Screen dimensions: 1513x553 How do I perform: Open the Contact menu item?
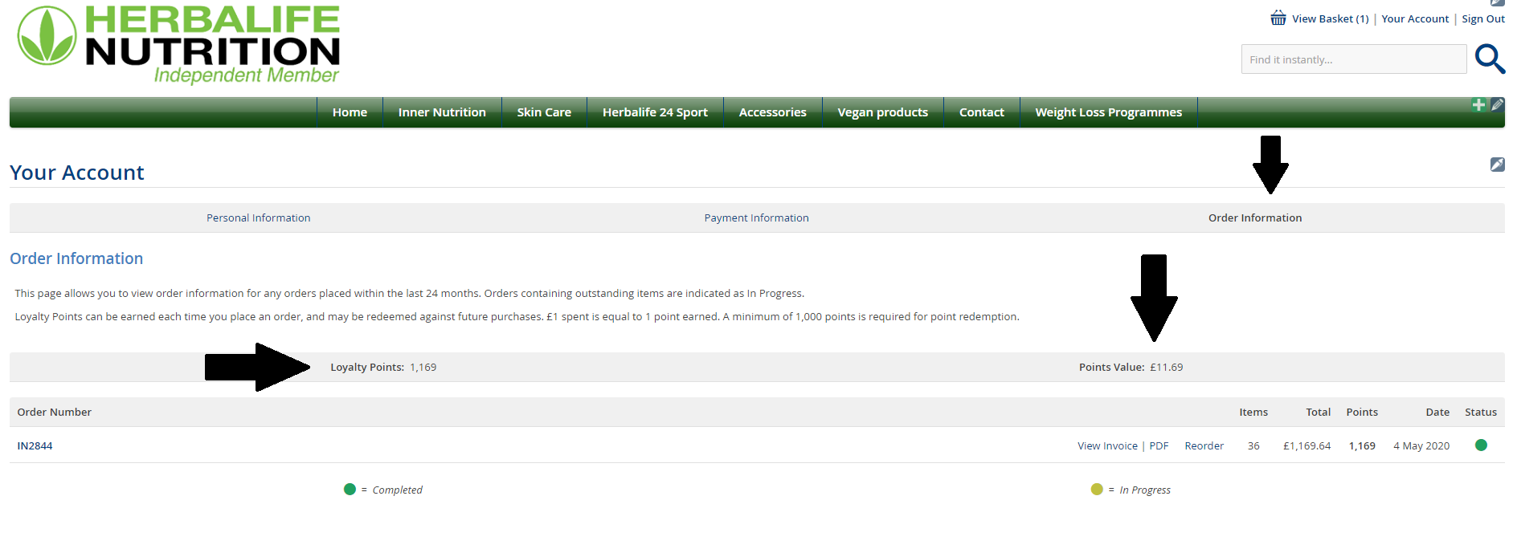click(981, 112)
